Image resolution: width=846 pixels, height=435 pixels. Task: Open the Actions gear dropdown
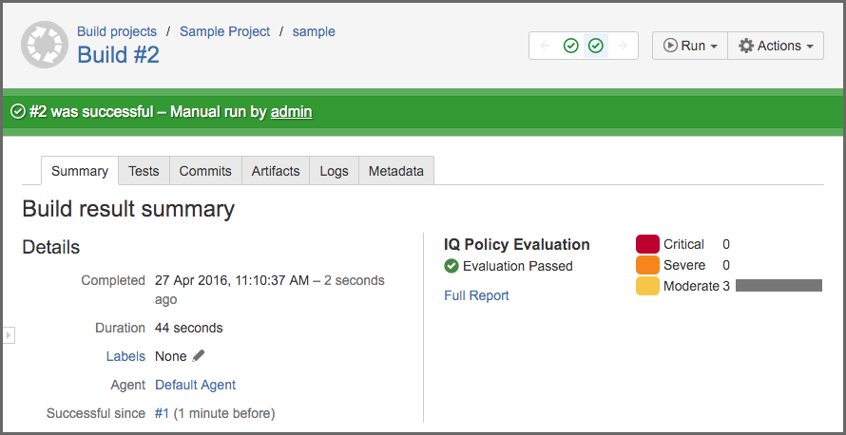pos(775,46)
